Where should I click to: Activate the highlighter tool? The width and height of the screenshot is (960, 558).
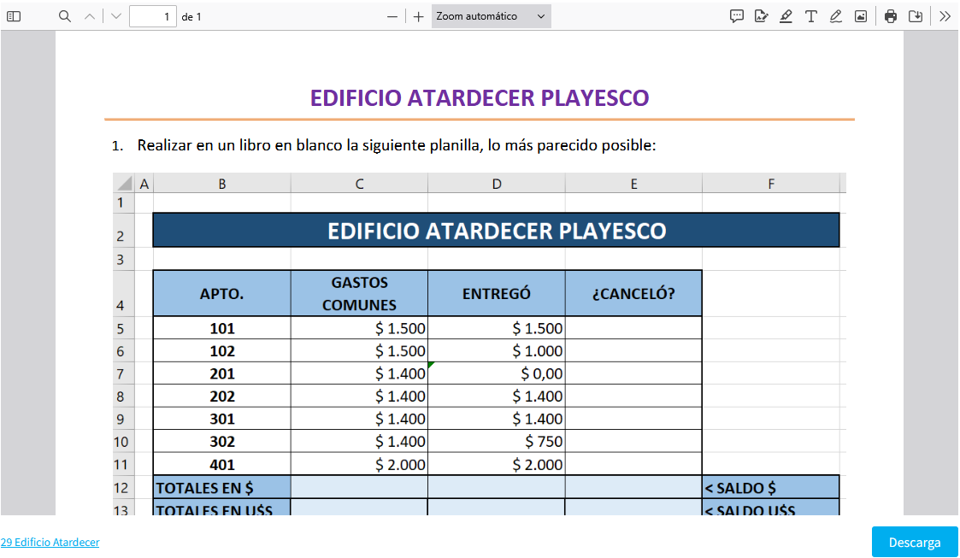[x=786, y=16]
